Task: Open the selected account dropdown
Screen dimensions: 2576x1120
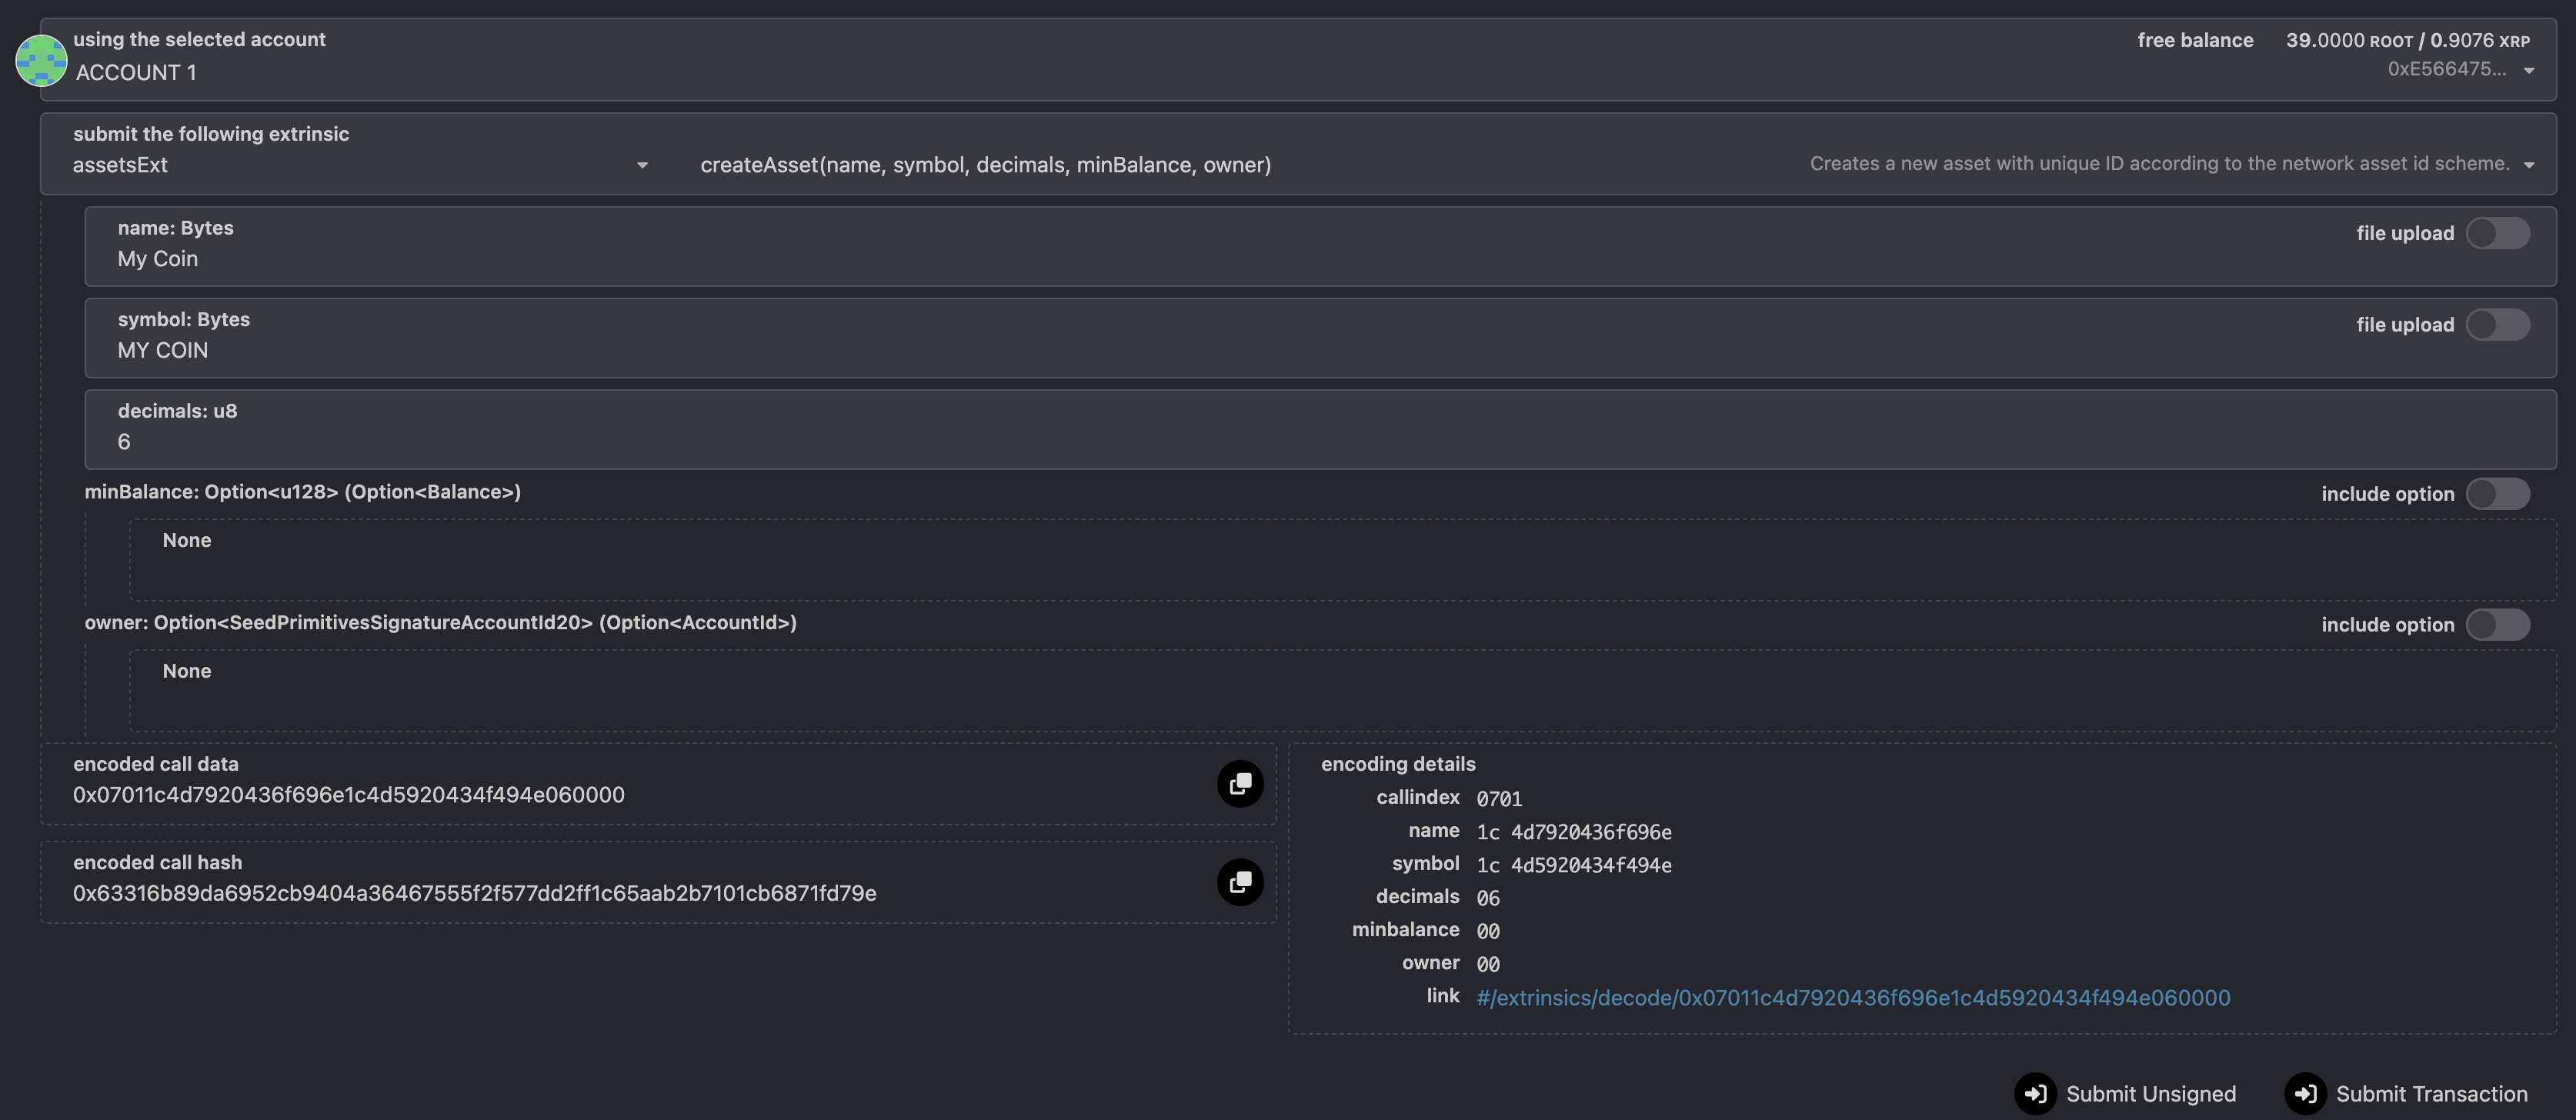Action: (x=2529, y=70)
